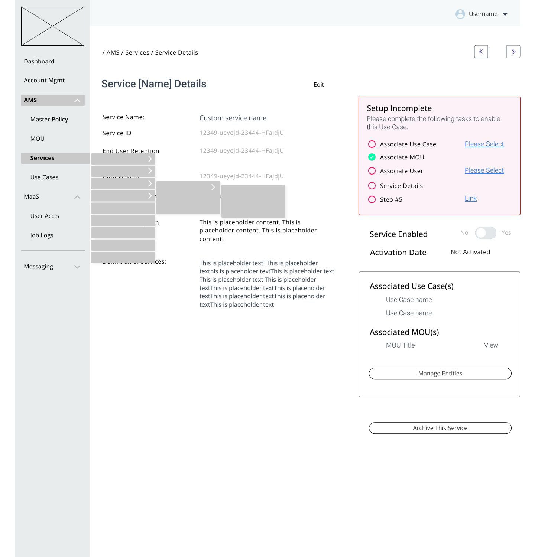This screenshot has width=535, height=557.
Task: Click the user avatar icon
Action: point(460,14)
